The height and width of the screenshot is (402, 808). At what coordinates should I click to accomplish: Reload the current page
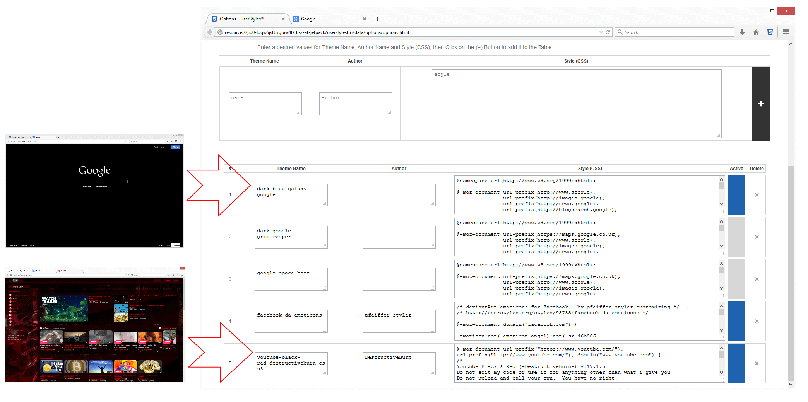608,32
